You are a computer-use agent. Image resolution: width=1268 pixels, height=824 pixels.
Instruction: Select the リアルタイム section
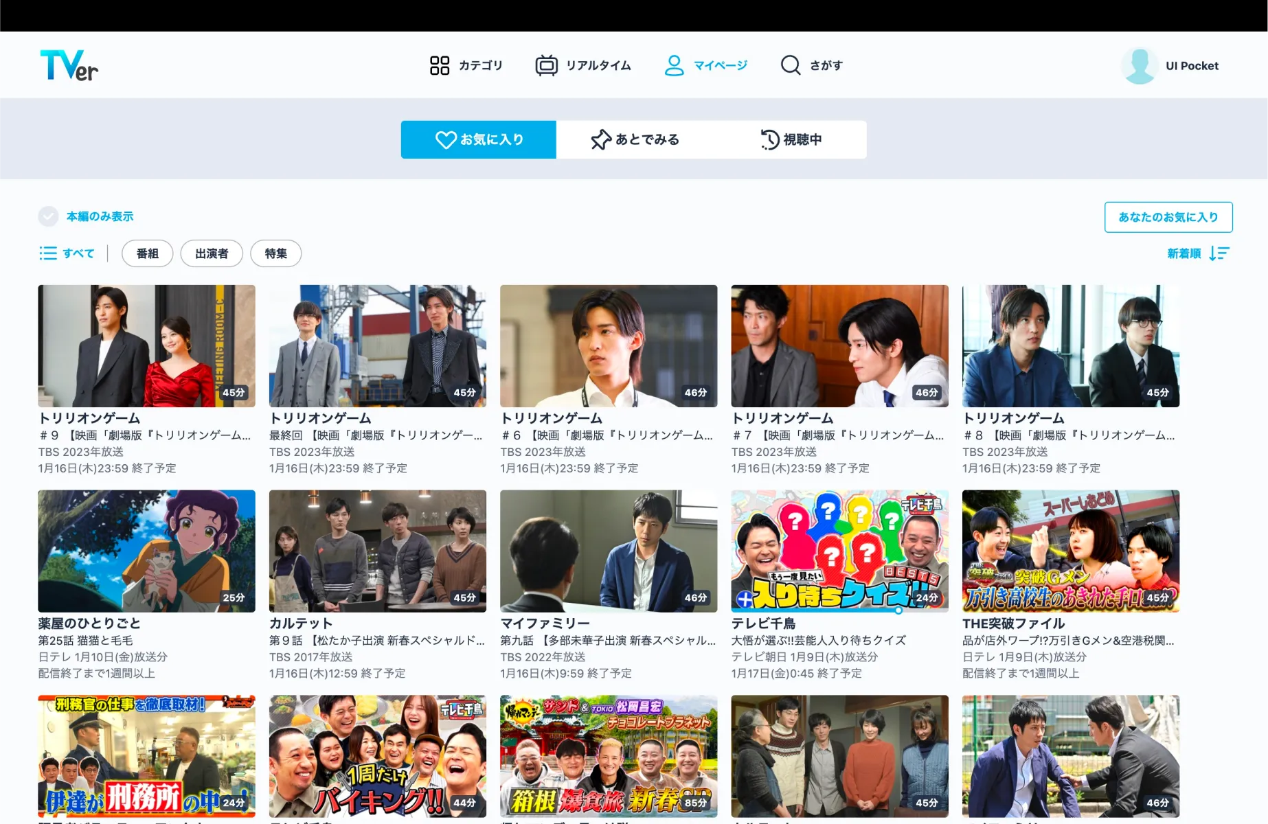583,65
